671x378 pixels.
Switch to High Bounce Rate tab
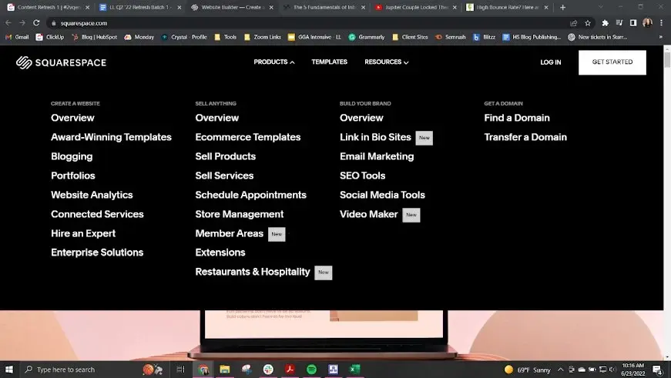click(x=508, y=7)
